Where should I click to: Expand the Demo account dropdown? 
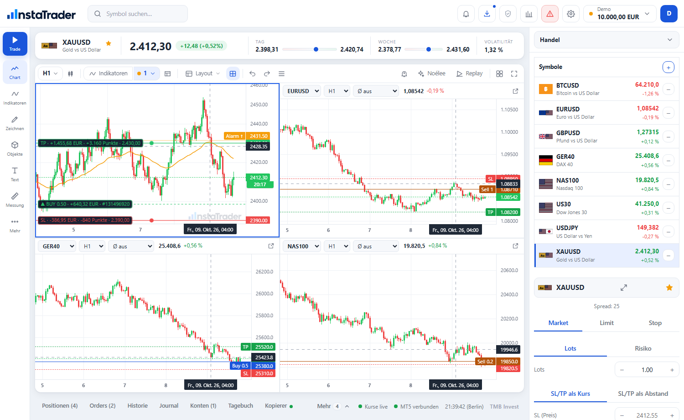coord(620,14)
